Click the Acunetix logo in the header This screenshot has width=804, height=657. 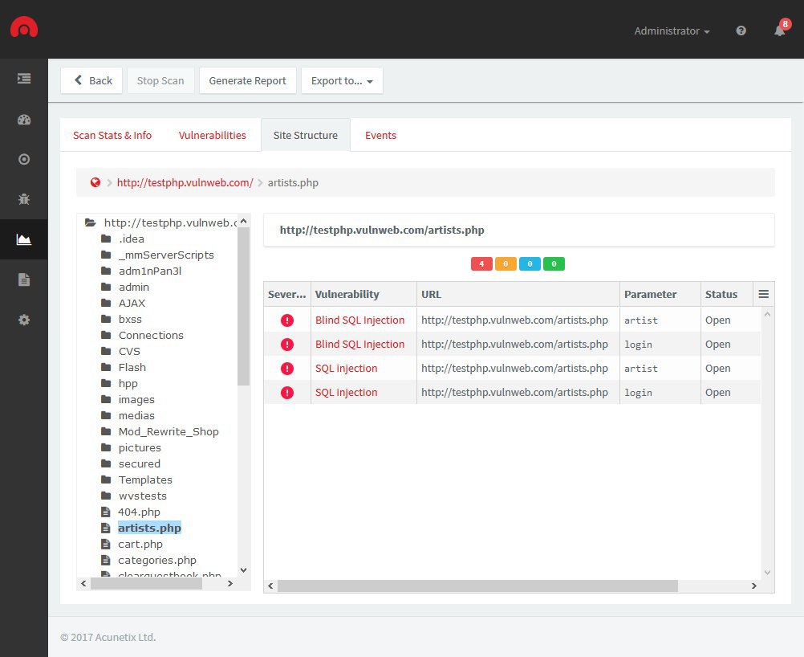click(24, 27)
